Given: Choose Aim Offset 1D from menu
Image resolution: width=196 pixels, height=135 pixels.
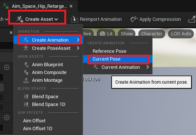Looking at the screenshot, I should pos(48,129).
